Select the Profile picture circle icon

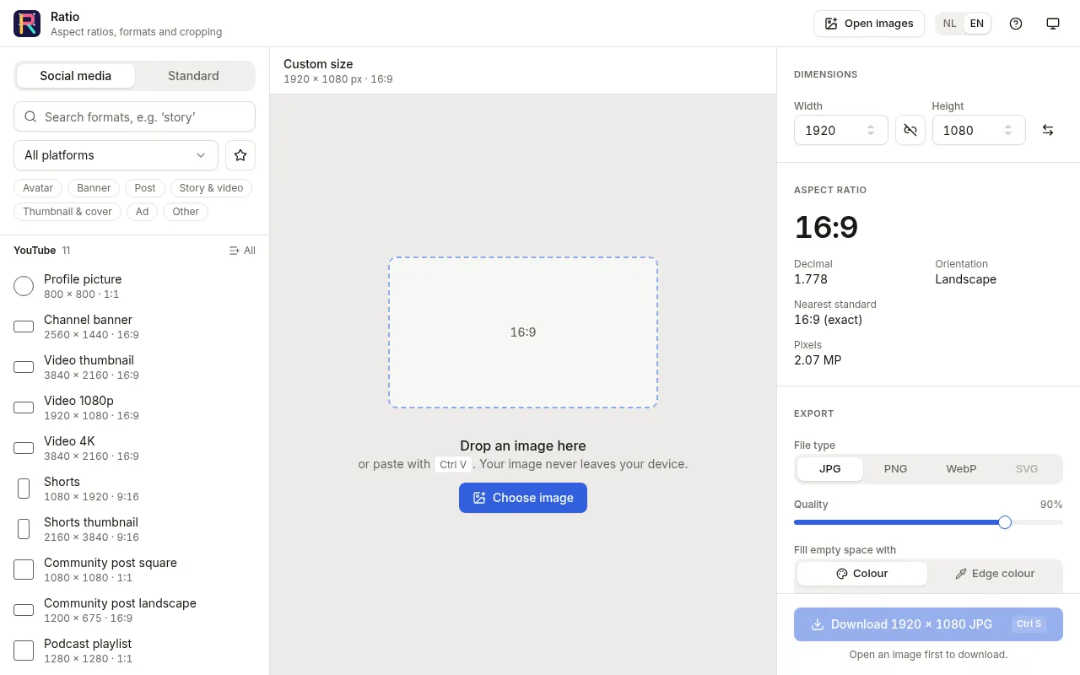click(x=24, y=286)
